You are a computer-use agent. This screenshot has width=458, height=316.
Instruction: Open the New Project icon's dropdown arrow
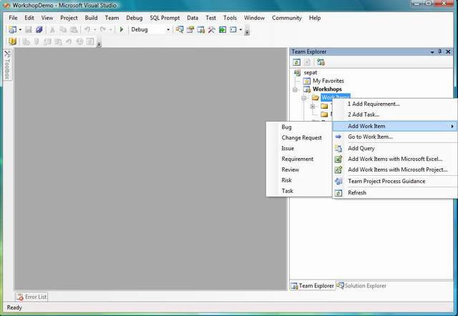point(20,30)
